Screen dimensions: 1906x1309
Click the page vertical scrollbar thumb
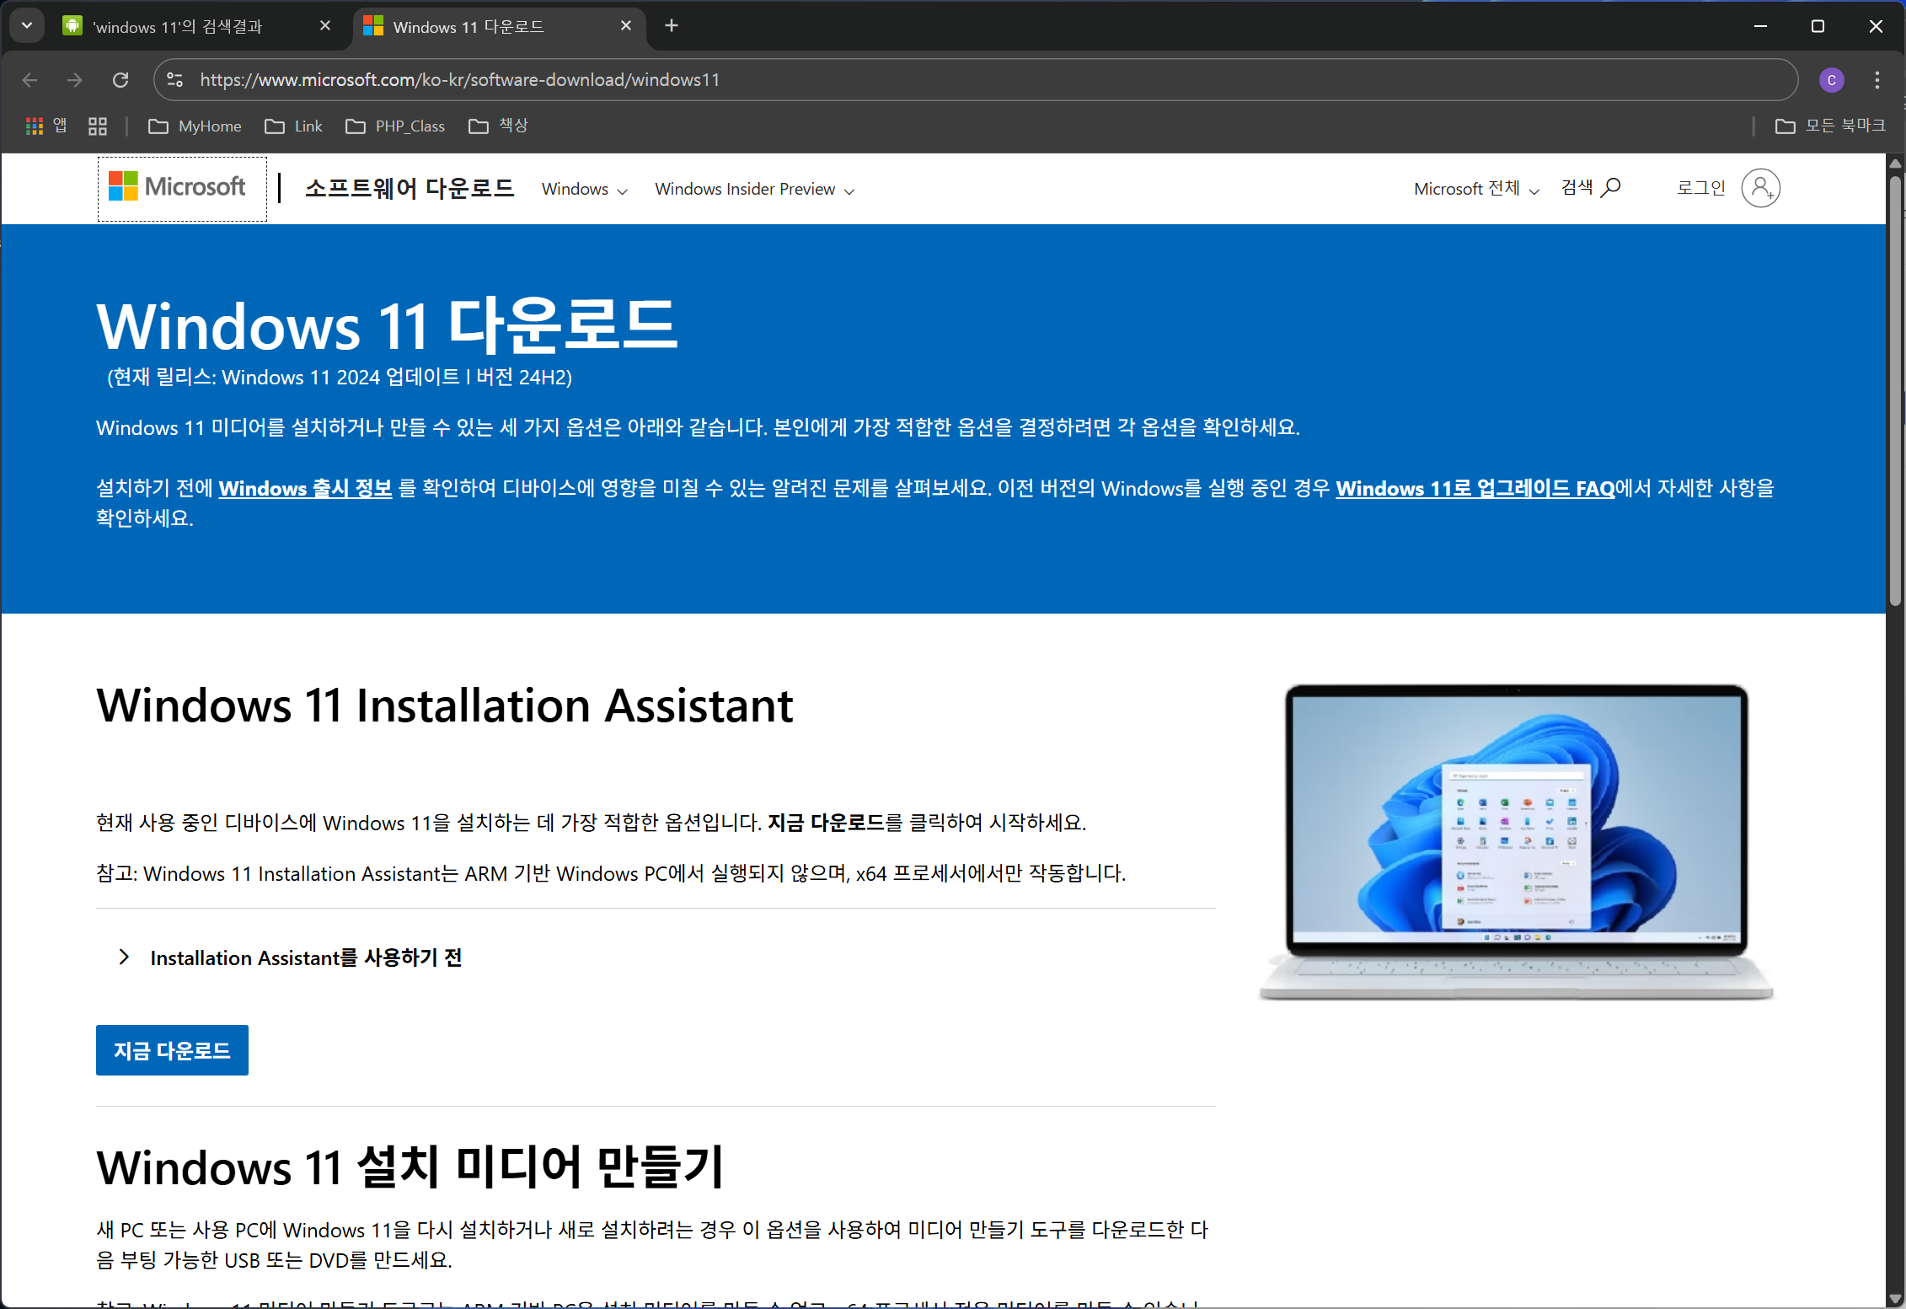pyautogui.click(x=1895, y=389)
